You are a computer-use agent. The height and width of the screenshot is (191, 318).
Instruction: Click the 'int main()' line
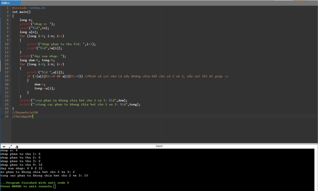point(21,12)
